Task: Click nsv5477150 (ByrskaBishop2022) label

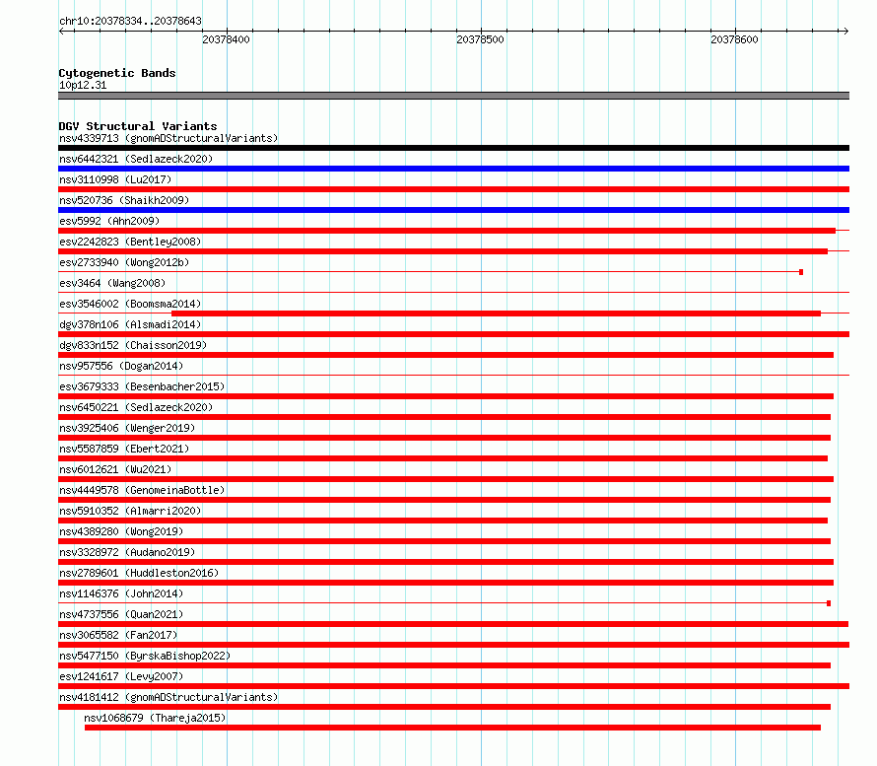Action: point(145,656)
